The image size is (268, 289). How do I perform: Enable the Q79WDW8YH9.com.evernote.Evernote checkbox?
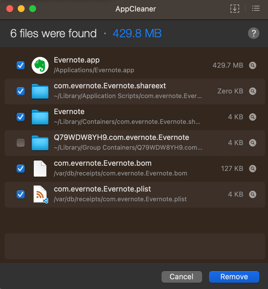pos(21,143)
